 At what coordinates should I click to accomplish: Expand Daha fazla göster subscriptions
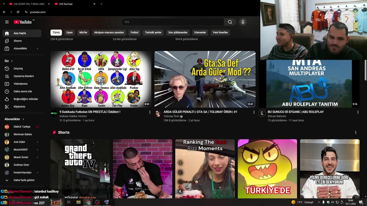coord(22,180)
